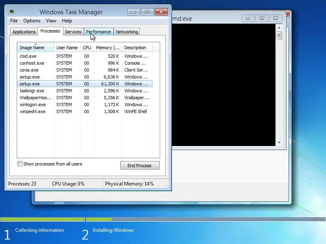Select the setup.exe row using 6,636 K
Screen dimensions: 326x244
click(x=85, y=77)
